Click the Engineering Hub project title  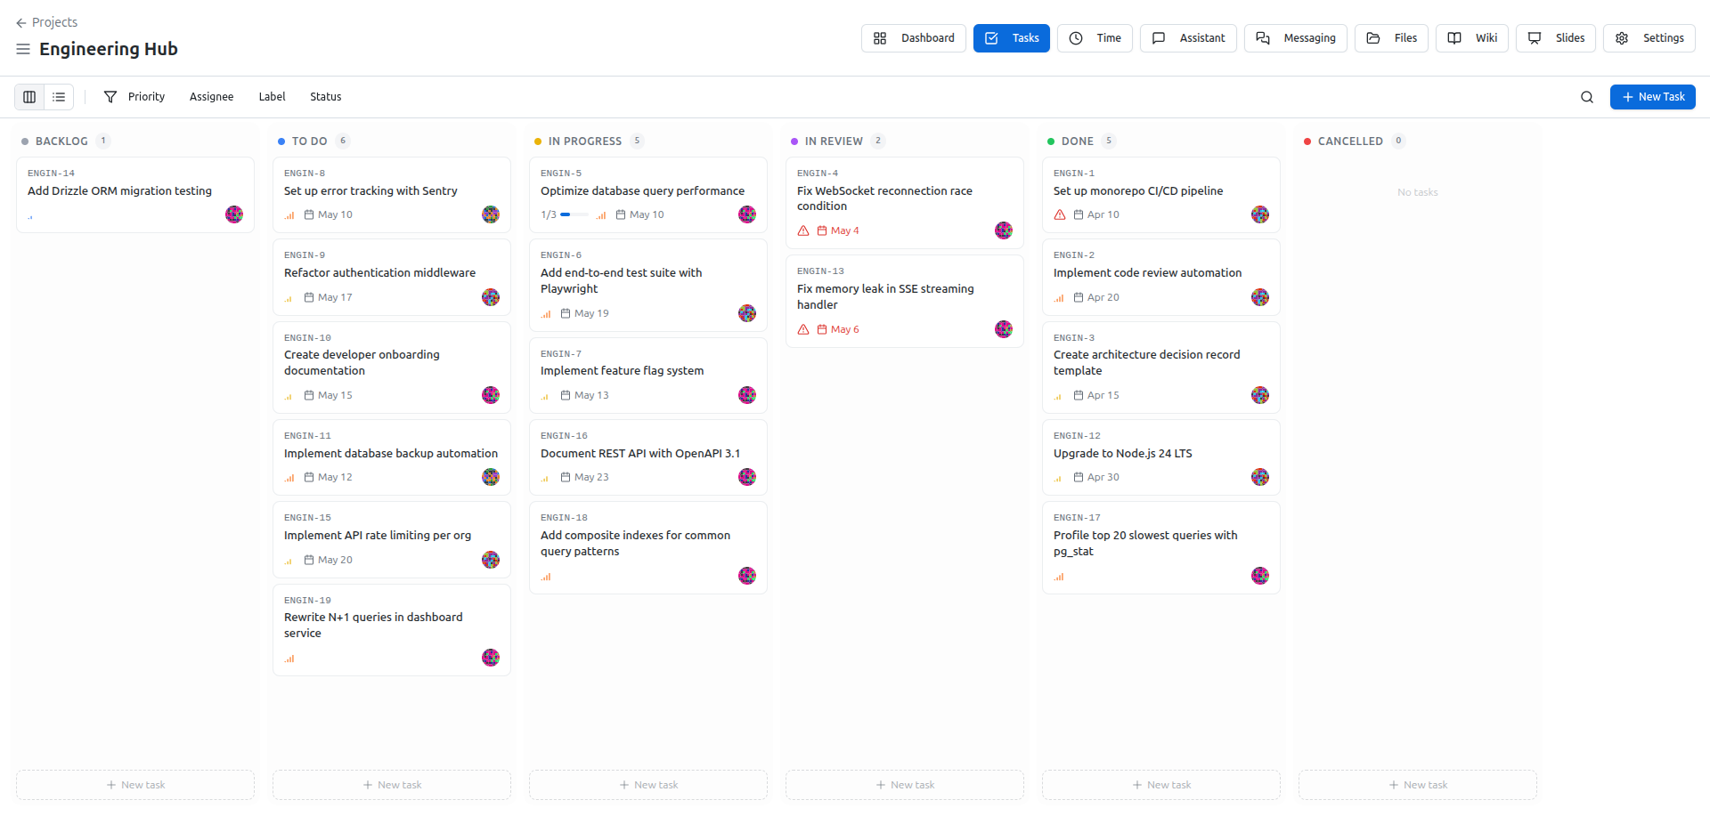[109, 49]
